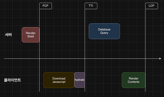This screenshot has height=97, width=164.
Task: Select the 클라이언트 row label
Action: [12, 80]
